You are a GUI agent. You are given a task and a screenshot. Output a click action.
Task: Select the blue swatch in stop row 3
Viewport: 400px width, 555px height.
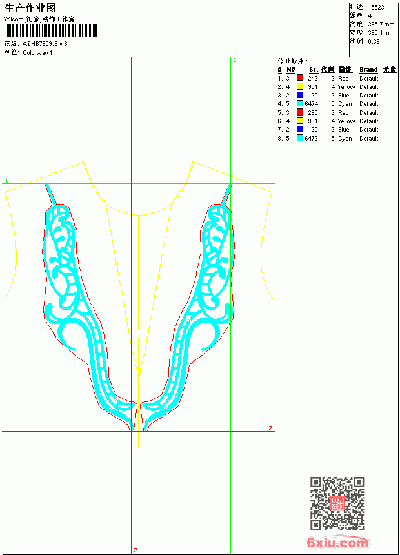click(300, 95)
